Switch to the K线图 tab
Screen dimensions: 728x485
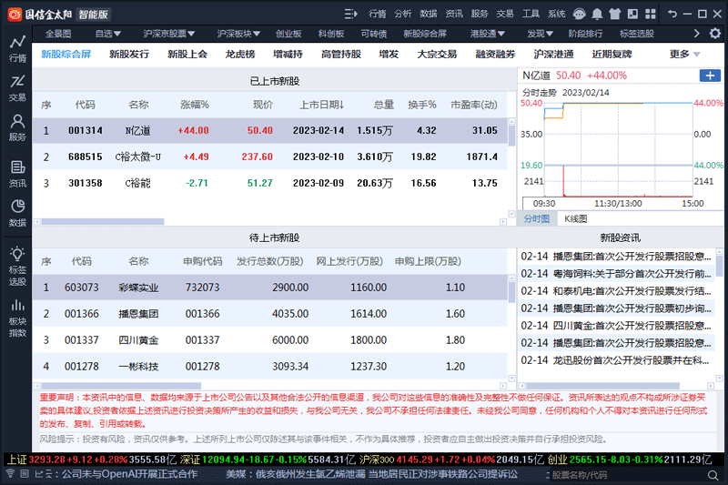(x=575, y=218)
